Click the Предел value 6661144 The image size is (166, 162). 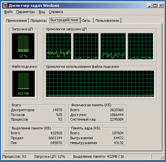pyautogui.click(x=55, y=138)
